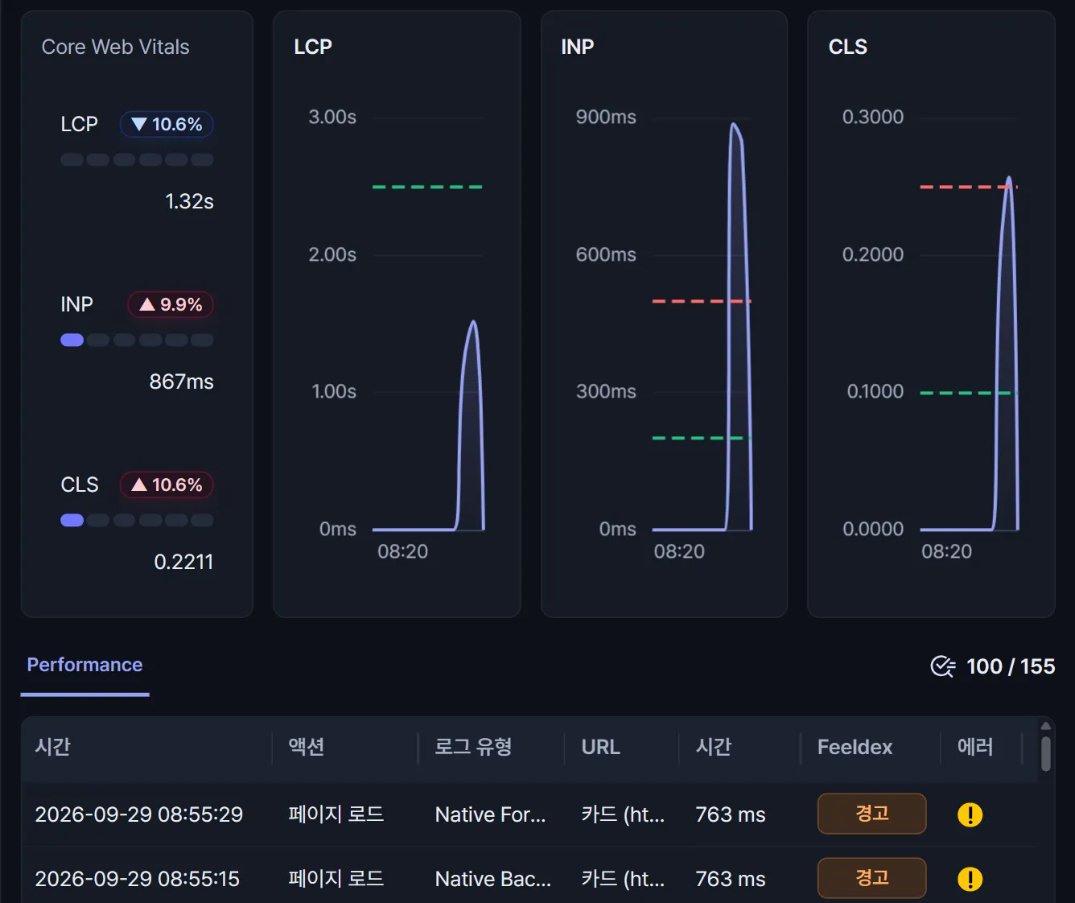The width and height of the screenshot is (1075, 903).
Task: Click the yellow error icon for 08:55:15 row
Action: [970, 879]
